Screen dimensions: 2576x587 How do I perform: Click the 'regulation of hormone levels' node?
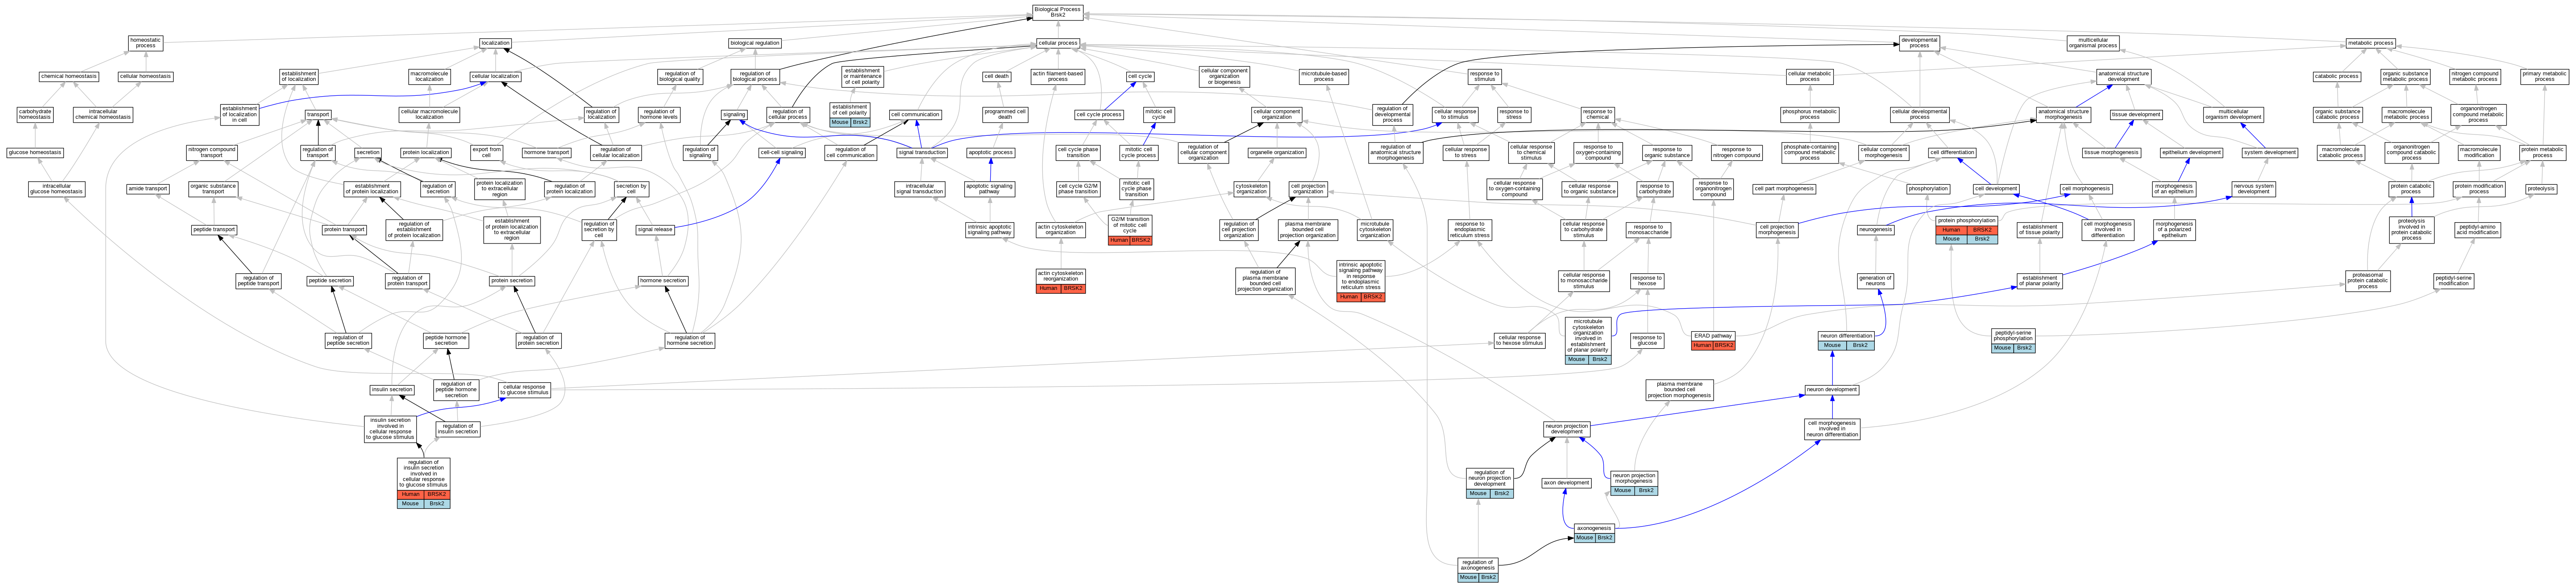tap(658, 115)
